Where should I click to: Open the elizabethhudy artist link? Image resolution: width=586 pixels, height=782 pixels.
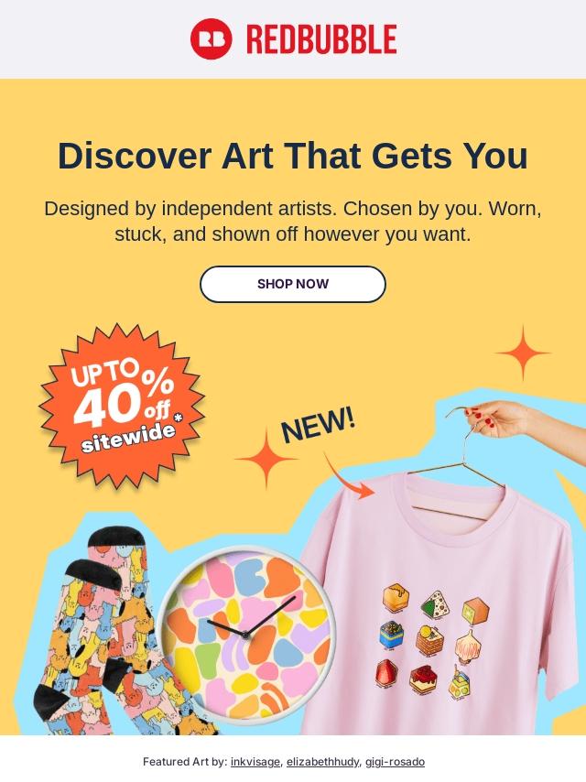[322, 762]
